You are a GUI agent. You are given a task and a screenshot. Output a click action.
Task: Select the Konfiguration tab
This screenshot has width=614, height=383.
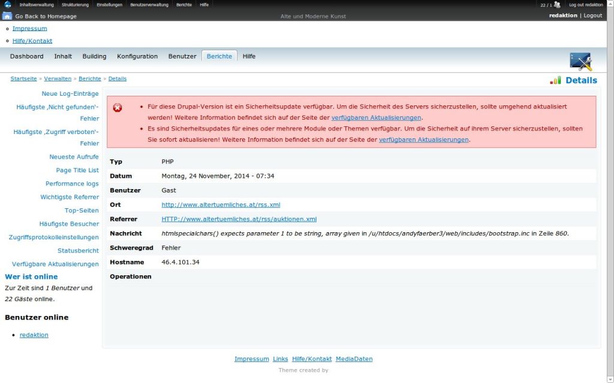click(x=137, y=56)
